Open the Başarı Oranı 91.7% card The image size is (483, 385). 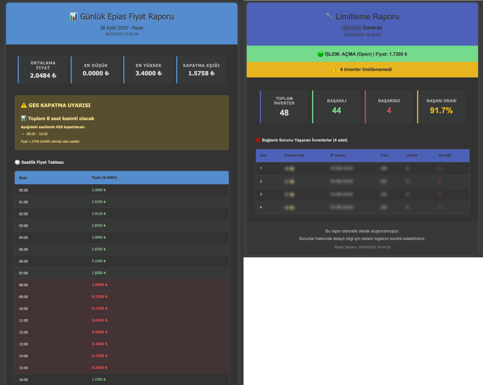click(x=441, y=107)
